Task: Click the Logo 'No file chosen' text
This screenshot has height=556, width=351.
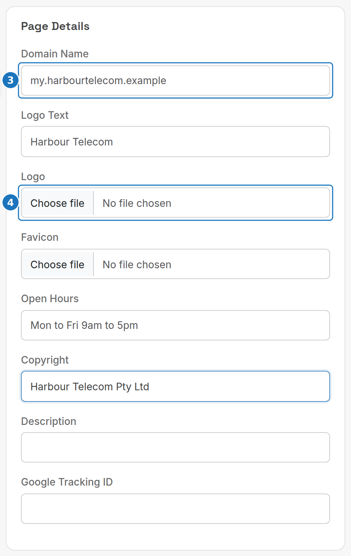Action: 137,203
